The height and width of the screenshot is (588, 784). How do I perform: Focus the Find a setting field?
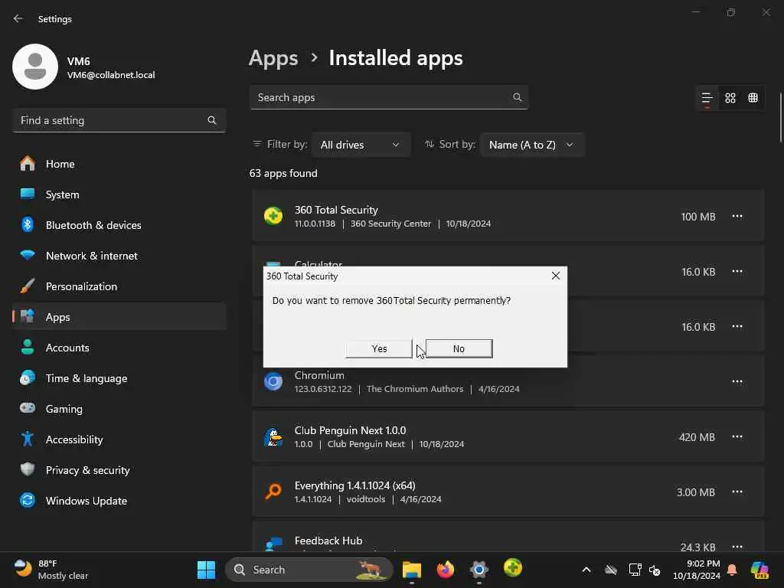click(119, 120)
